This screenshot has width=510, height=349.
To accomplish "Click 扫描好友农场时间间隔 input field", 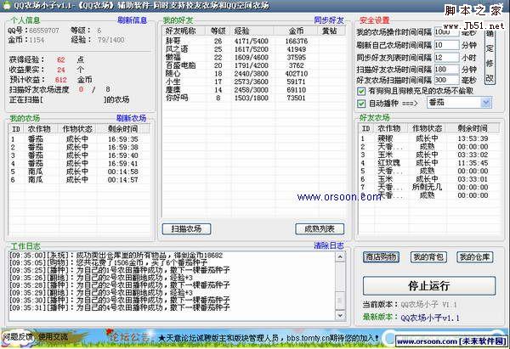I will [x=446, y=70].
